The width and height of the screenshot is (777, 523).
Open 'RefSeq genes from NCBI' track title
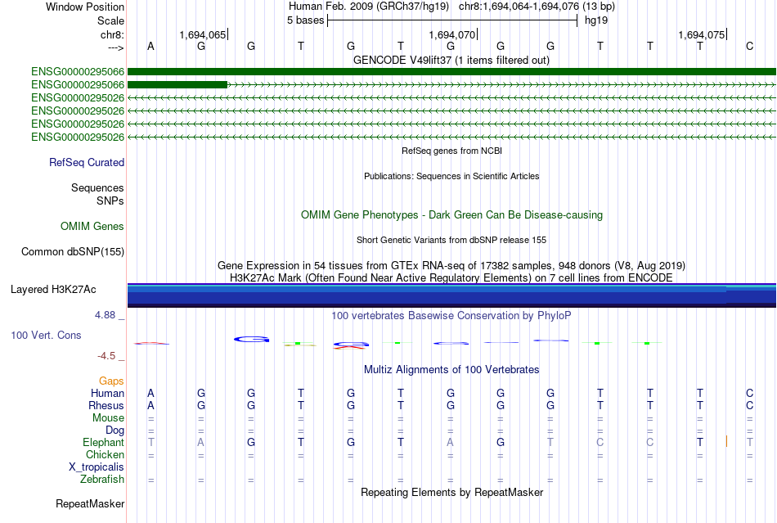pyautogui.click(x=451, y=151)
